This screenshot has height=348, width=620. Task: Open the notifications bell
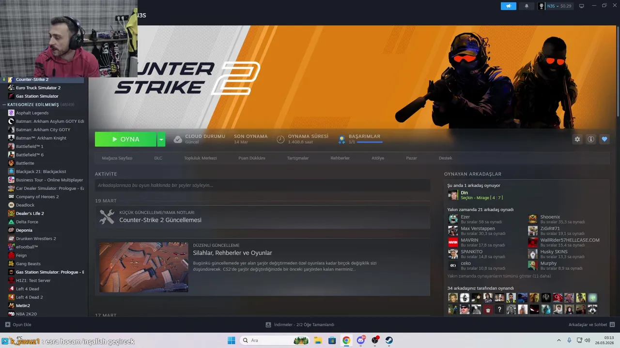pos(527,6)
